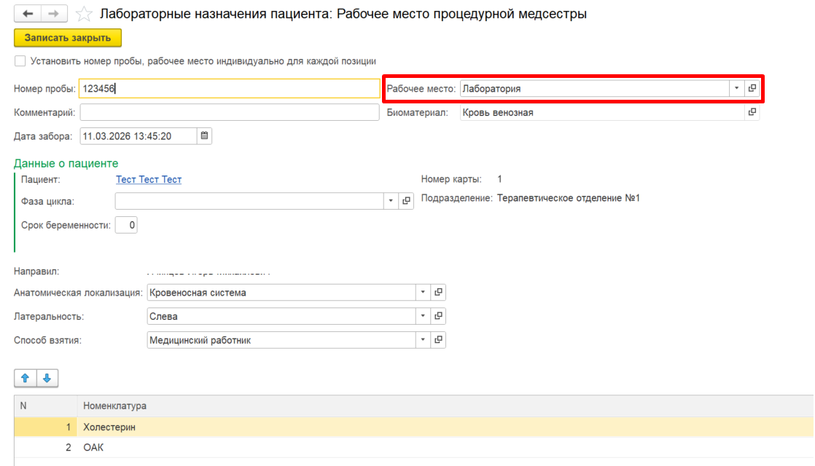
Task: Open calendar picker for Дата забора
Action: pos(205,136)
